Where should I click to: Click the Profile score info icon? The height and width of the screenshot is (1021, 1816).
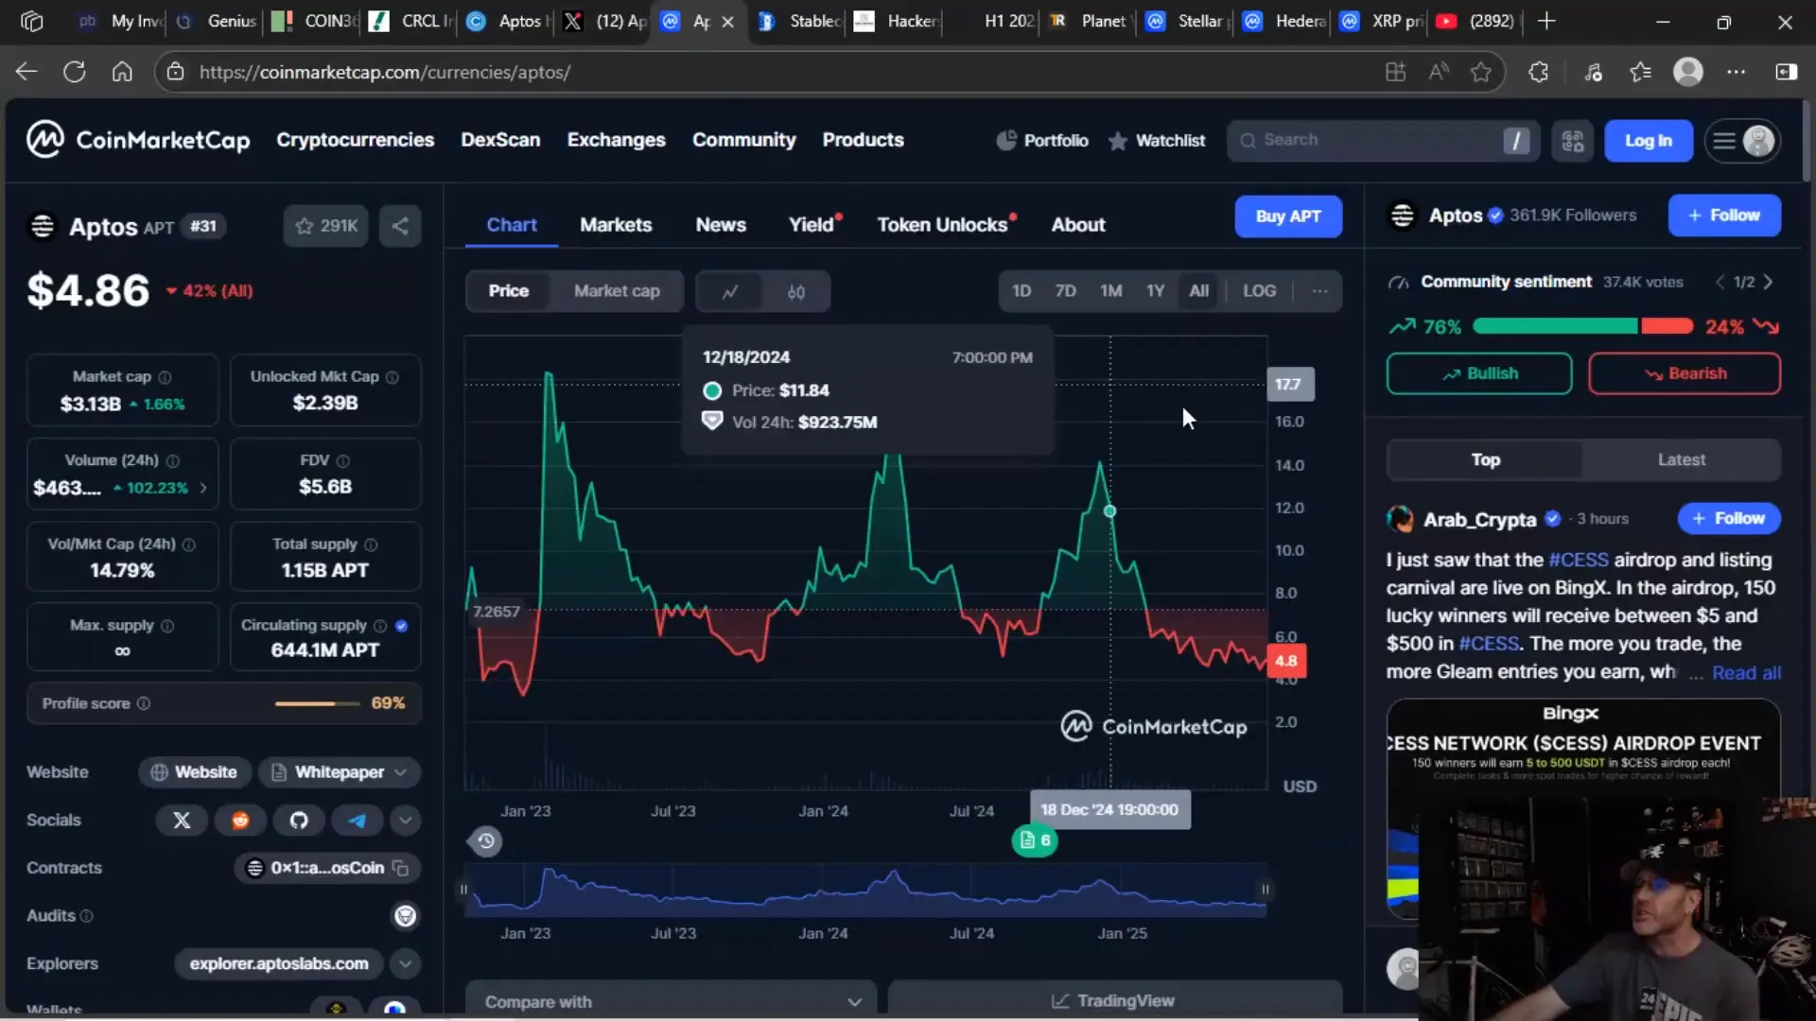144,703
